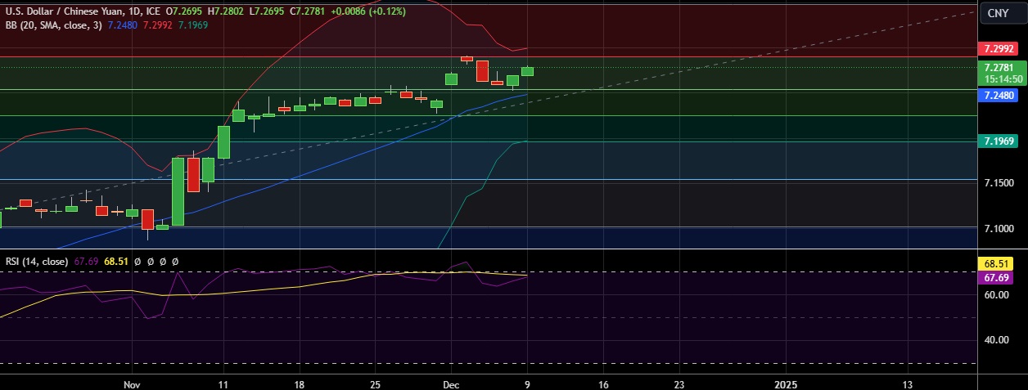This screenshot has height=390, width=1028.
Task: Click the 16 date label on time axis
Action: [x=604, y=383]
